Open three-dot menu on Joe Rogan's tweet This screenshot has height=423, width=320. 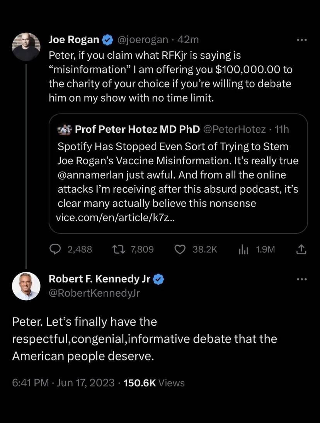(x=301, y=40)
